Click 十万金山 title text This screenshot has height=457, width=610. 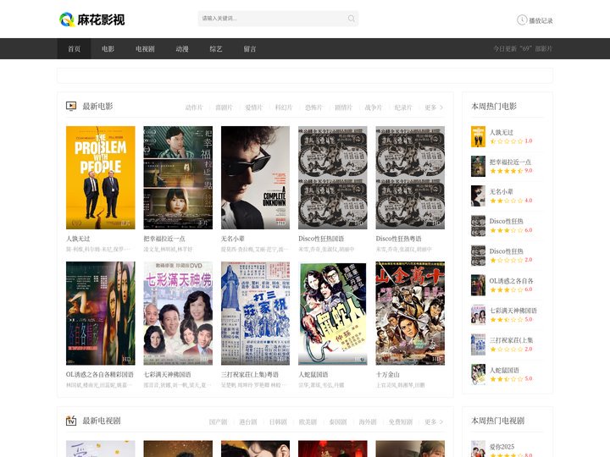tap(387, 375)
